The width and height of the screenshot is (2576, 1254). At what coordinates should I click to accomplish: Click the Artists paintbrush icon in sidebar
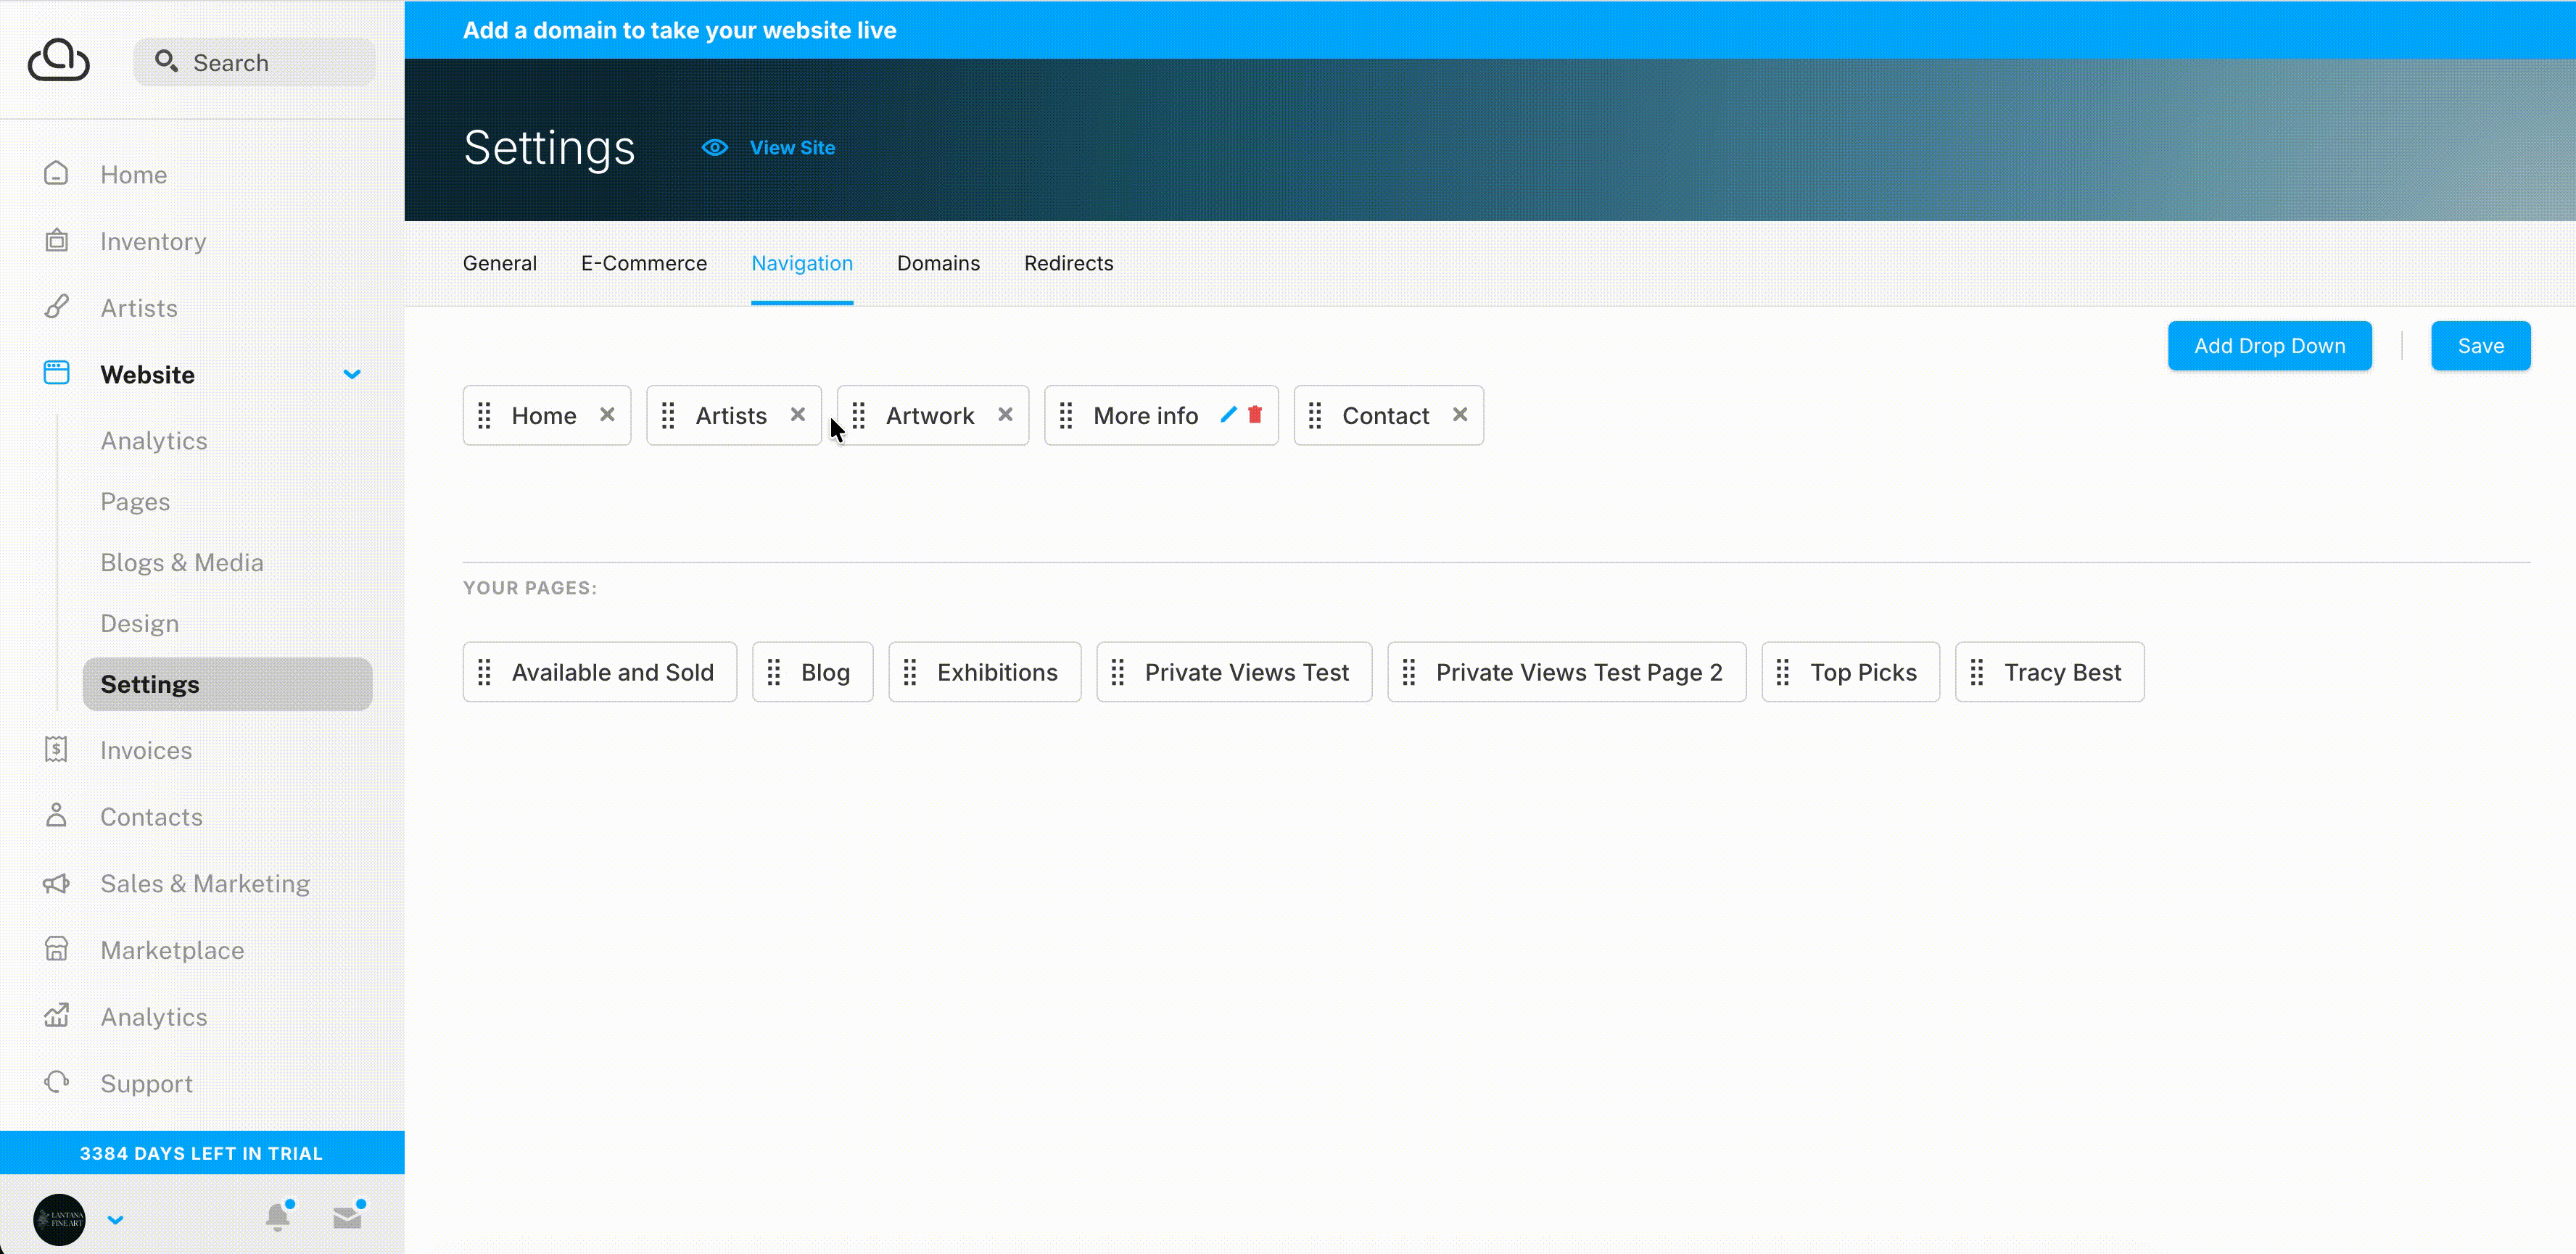(x=56, y=307)
